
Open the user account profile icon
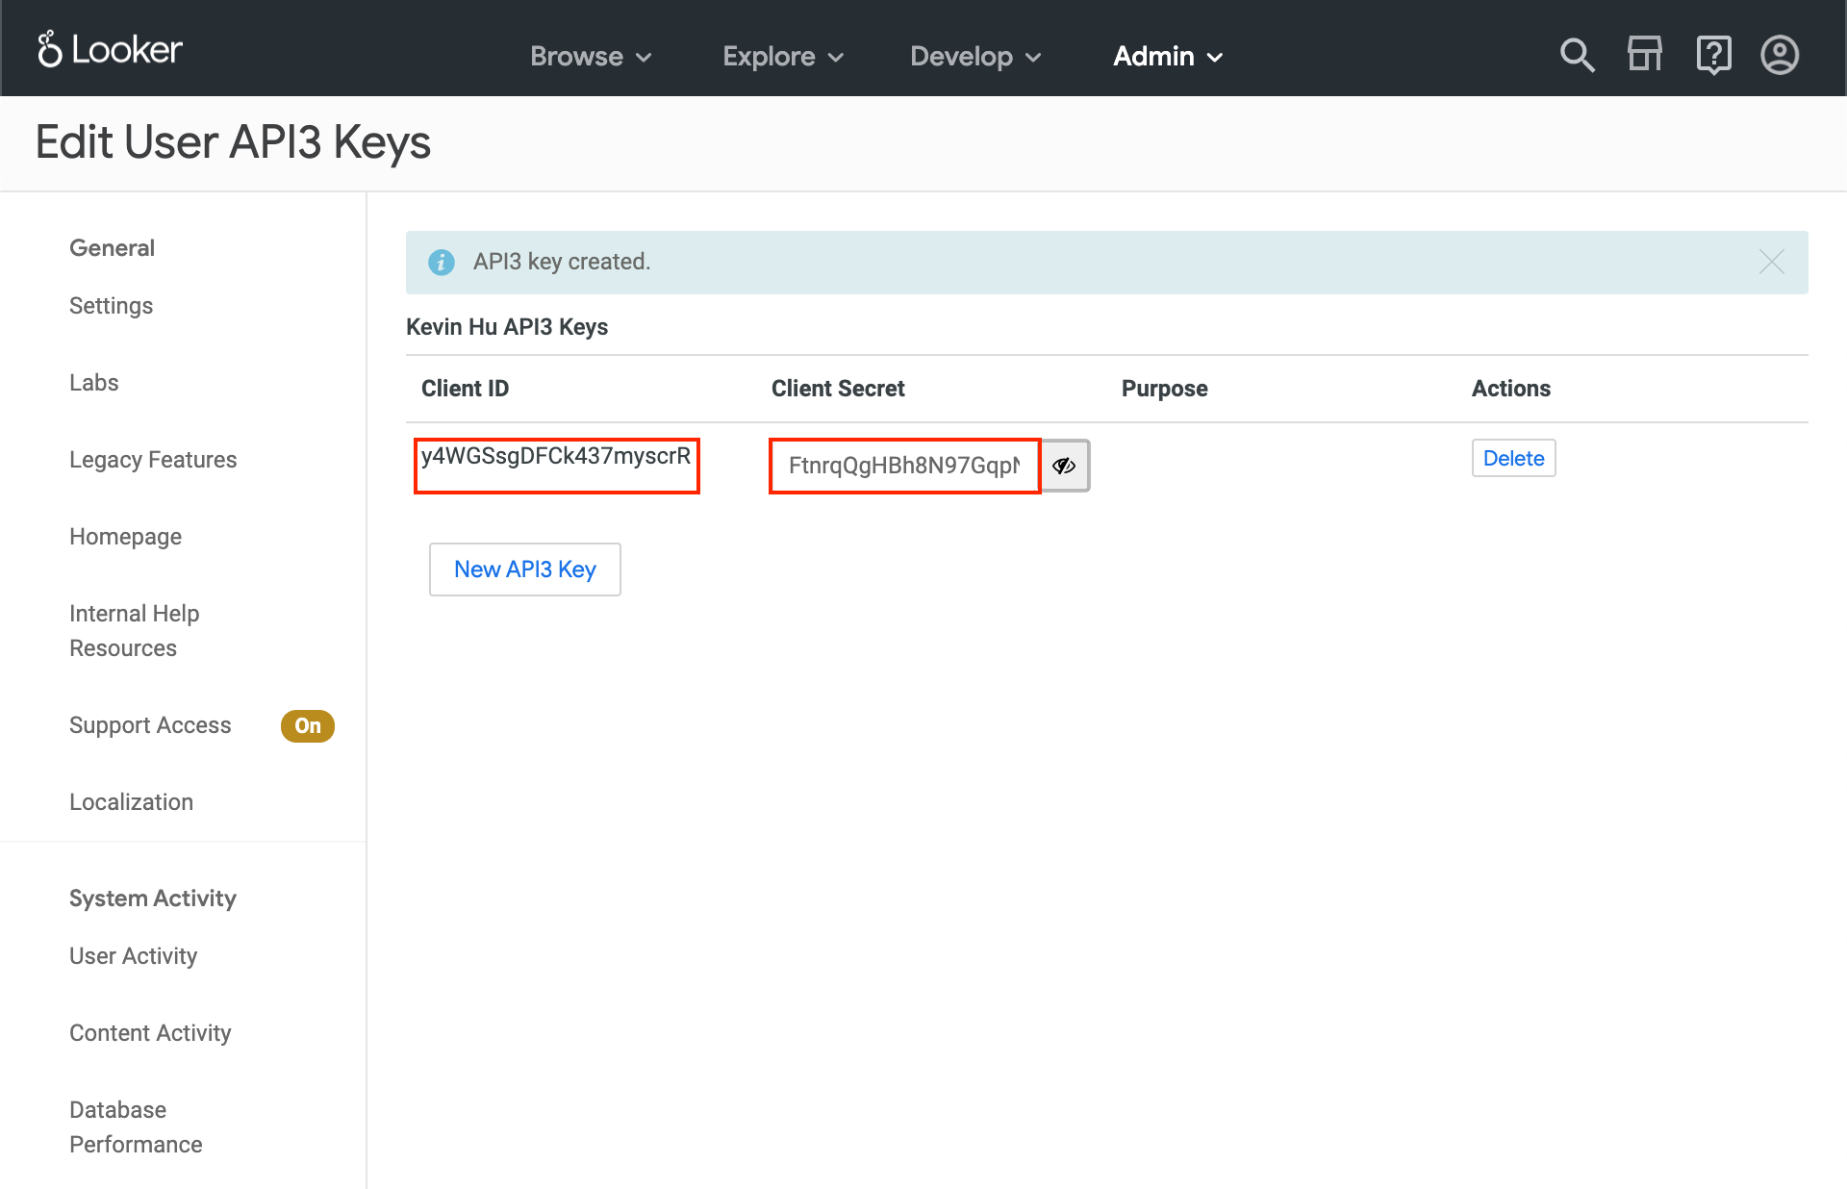pyautogui.click(x=1780, y=55)
